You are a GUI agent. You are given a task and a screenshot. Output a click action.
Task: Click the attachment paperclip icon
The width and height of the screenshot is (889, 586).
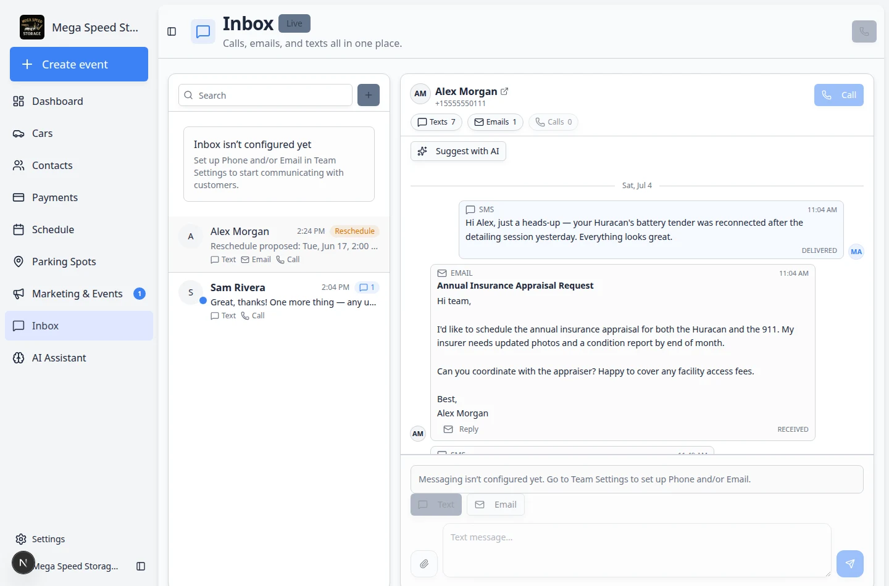pos(424,564)
